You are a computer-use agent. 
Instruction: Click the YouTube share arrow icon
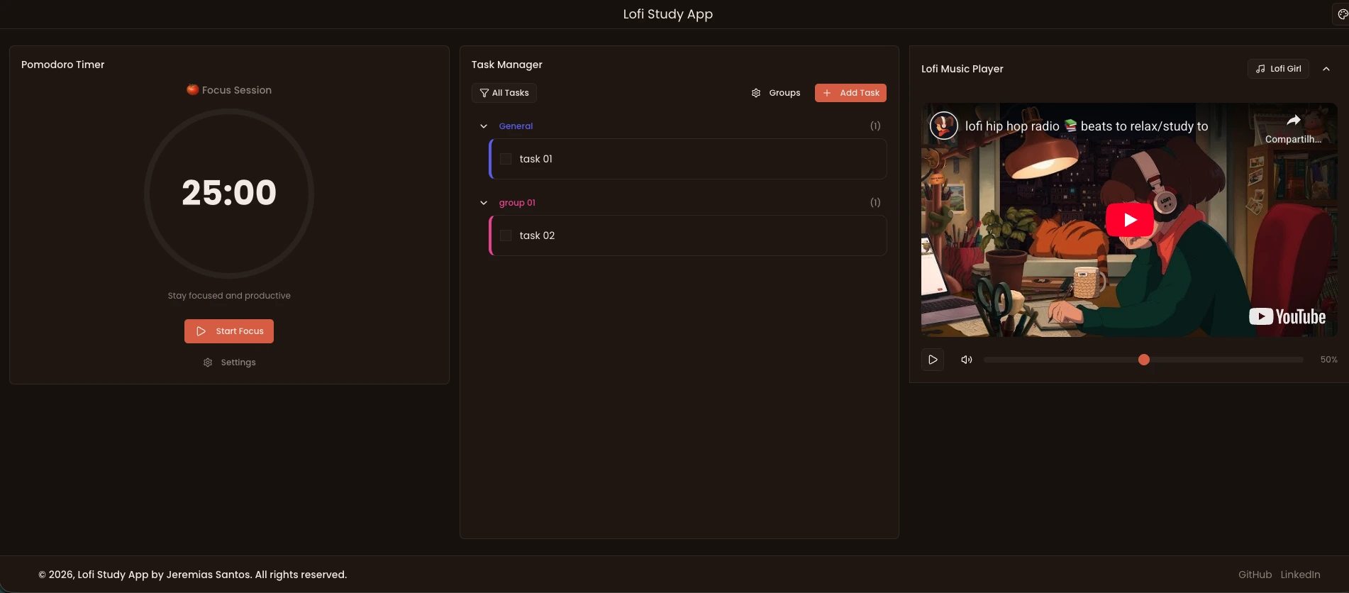pyautogui.click(x=1293, y=121)
